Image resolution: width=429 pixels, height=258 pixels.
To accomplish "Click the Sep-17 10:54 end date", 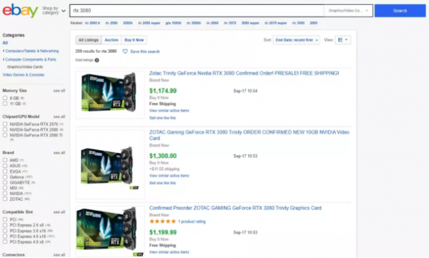I will coord(245,91).
